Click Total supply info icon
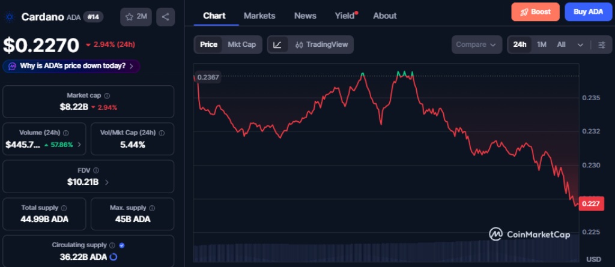 pyautogui.click(x=64, y=208)
